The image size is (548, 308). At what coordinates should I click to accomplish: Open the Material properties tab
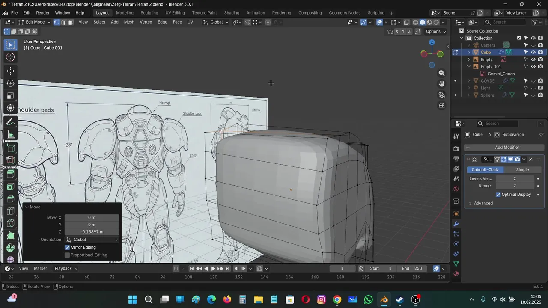pyautogui.click(x=456, y=274)
